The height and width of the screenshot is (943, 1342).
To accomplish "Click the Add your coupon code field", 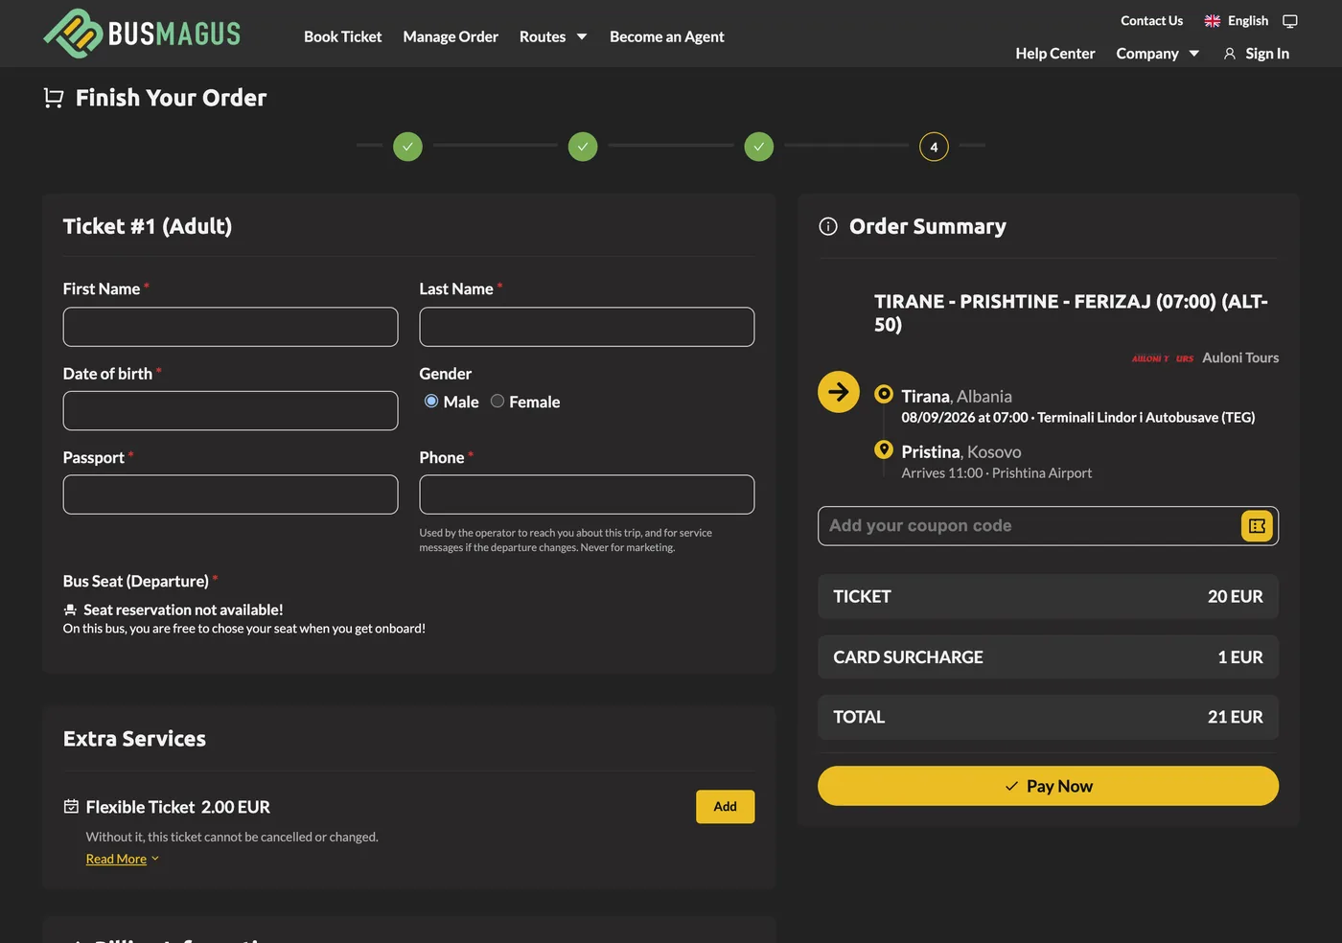I will pos(1029,526).
